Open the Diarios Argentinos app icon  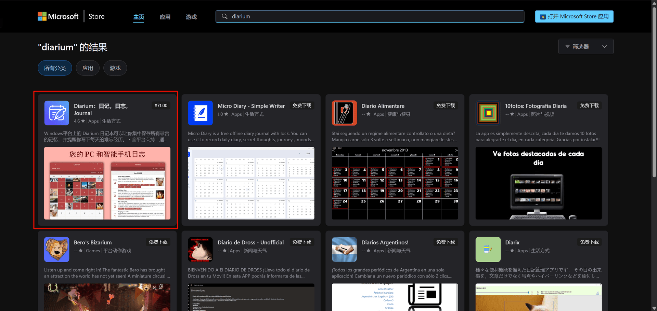(344, 250)
